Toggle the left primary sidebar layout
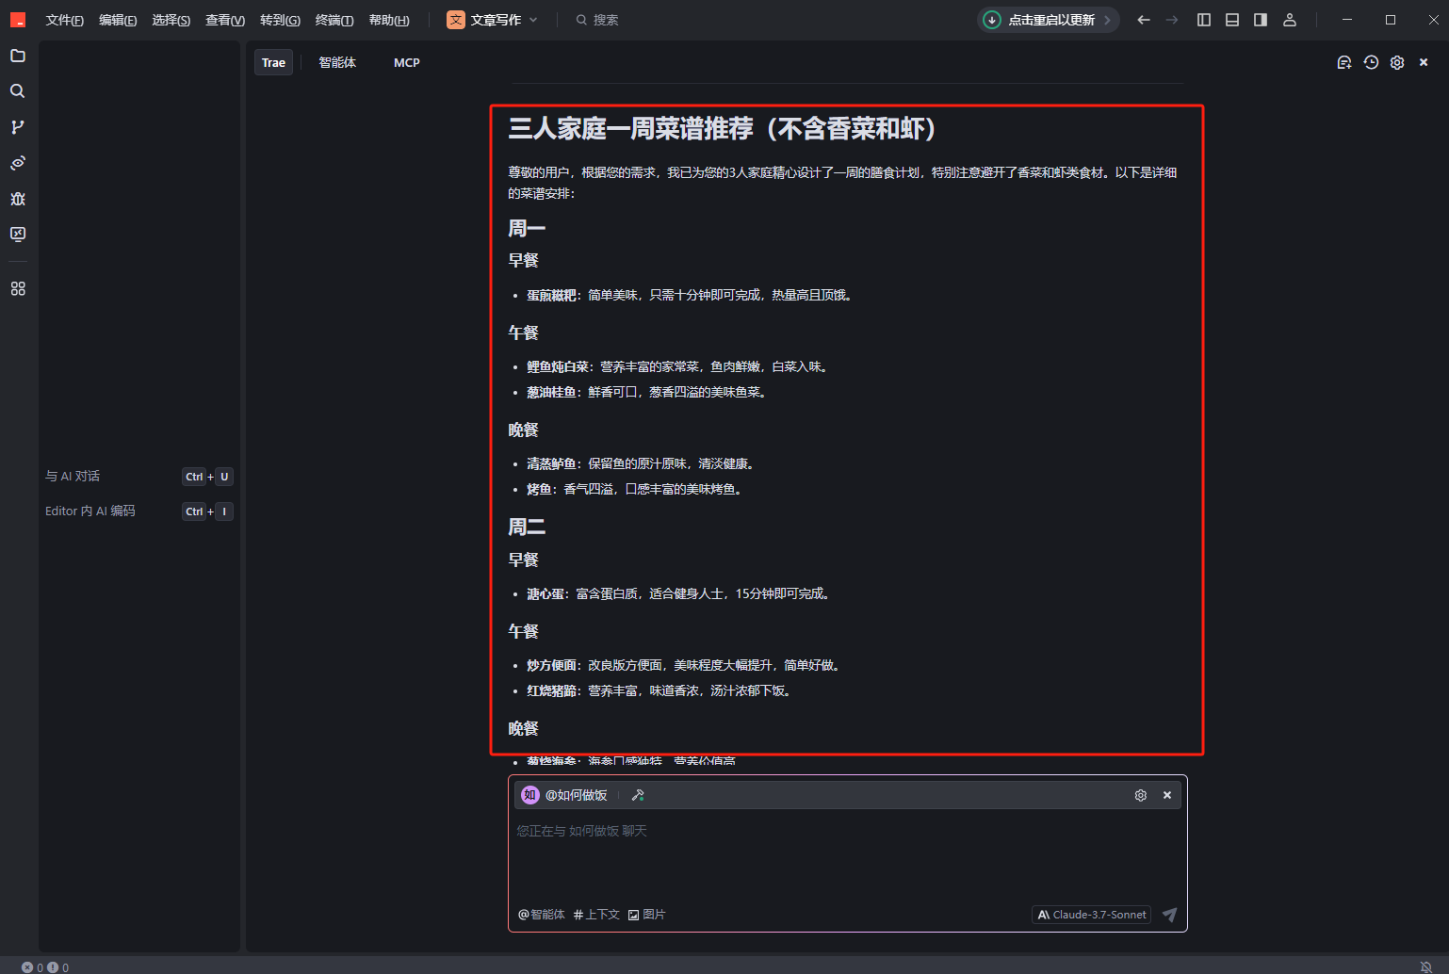 pos(1204,20)
